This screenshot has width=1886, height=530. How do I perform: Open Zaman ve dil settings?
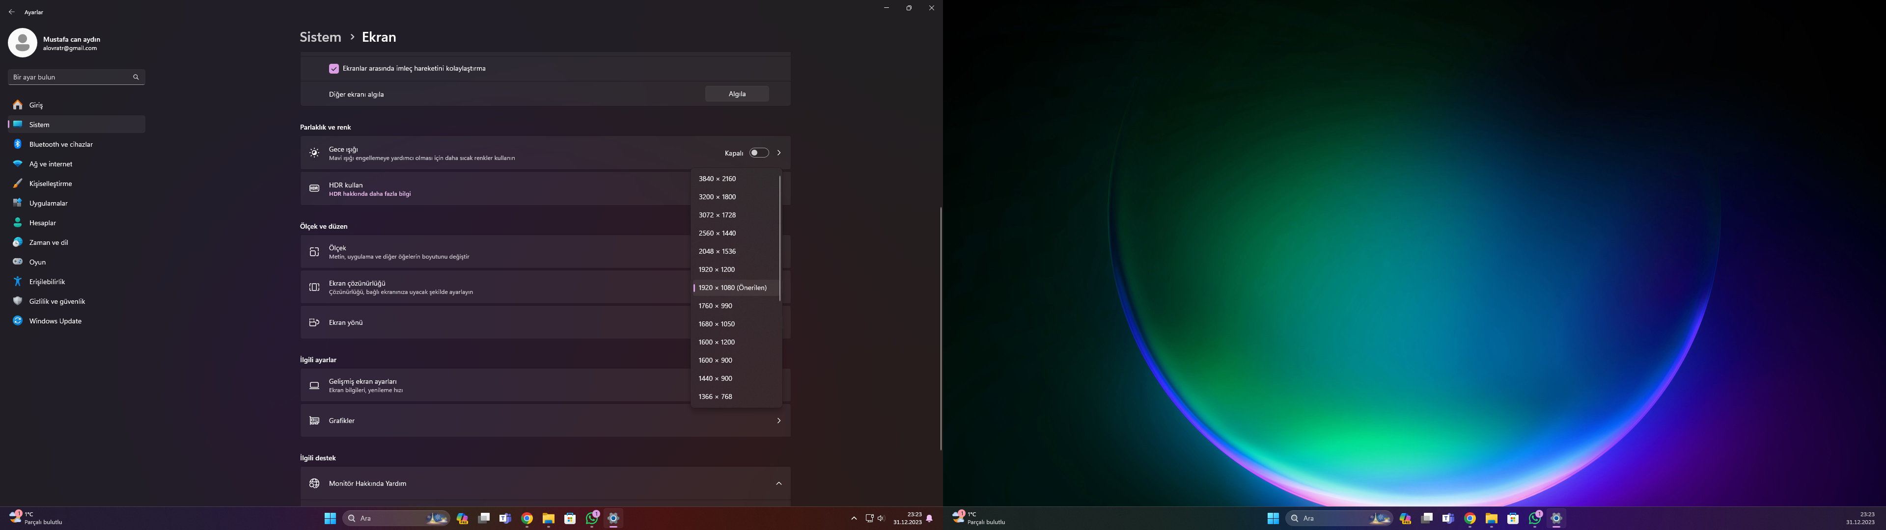76,242
